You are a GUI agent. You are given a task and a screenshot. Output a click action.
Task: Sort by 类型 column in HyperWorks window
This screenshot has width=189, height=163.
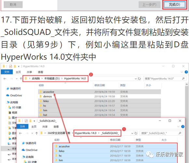(x=123, y=85)
